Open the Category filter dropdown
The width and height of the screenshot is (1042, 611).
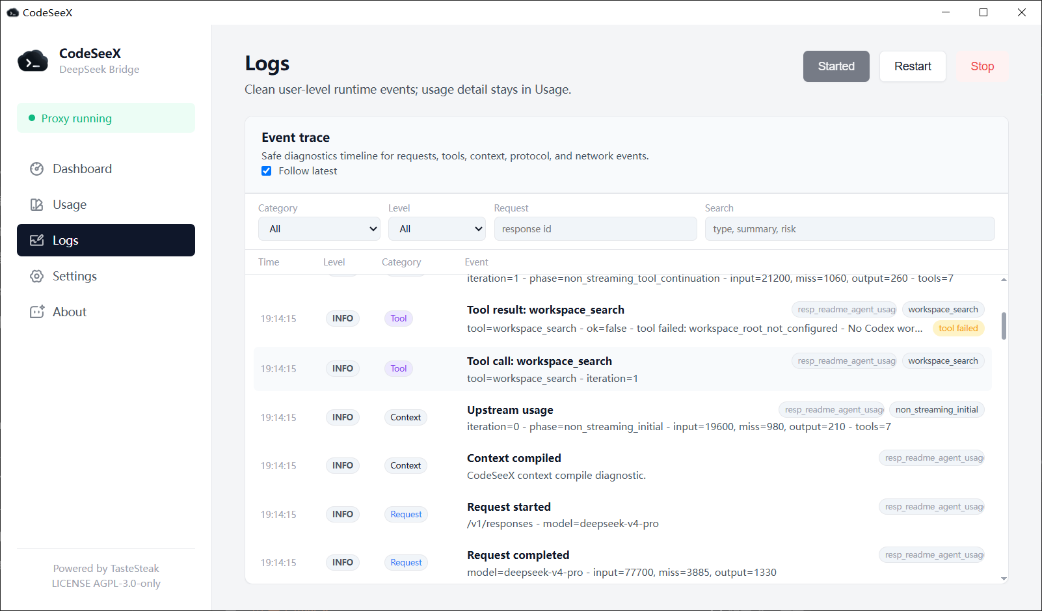tap(319, 229)
